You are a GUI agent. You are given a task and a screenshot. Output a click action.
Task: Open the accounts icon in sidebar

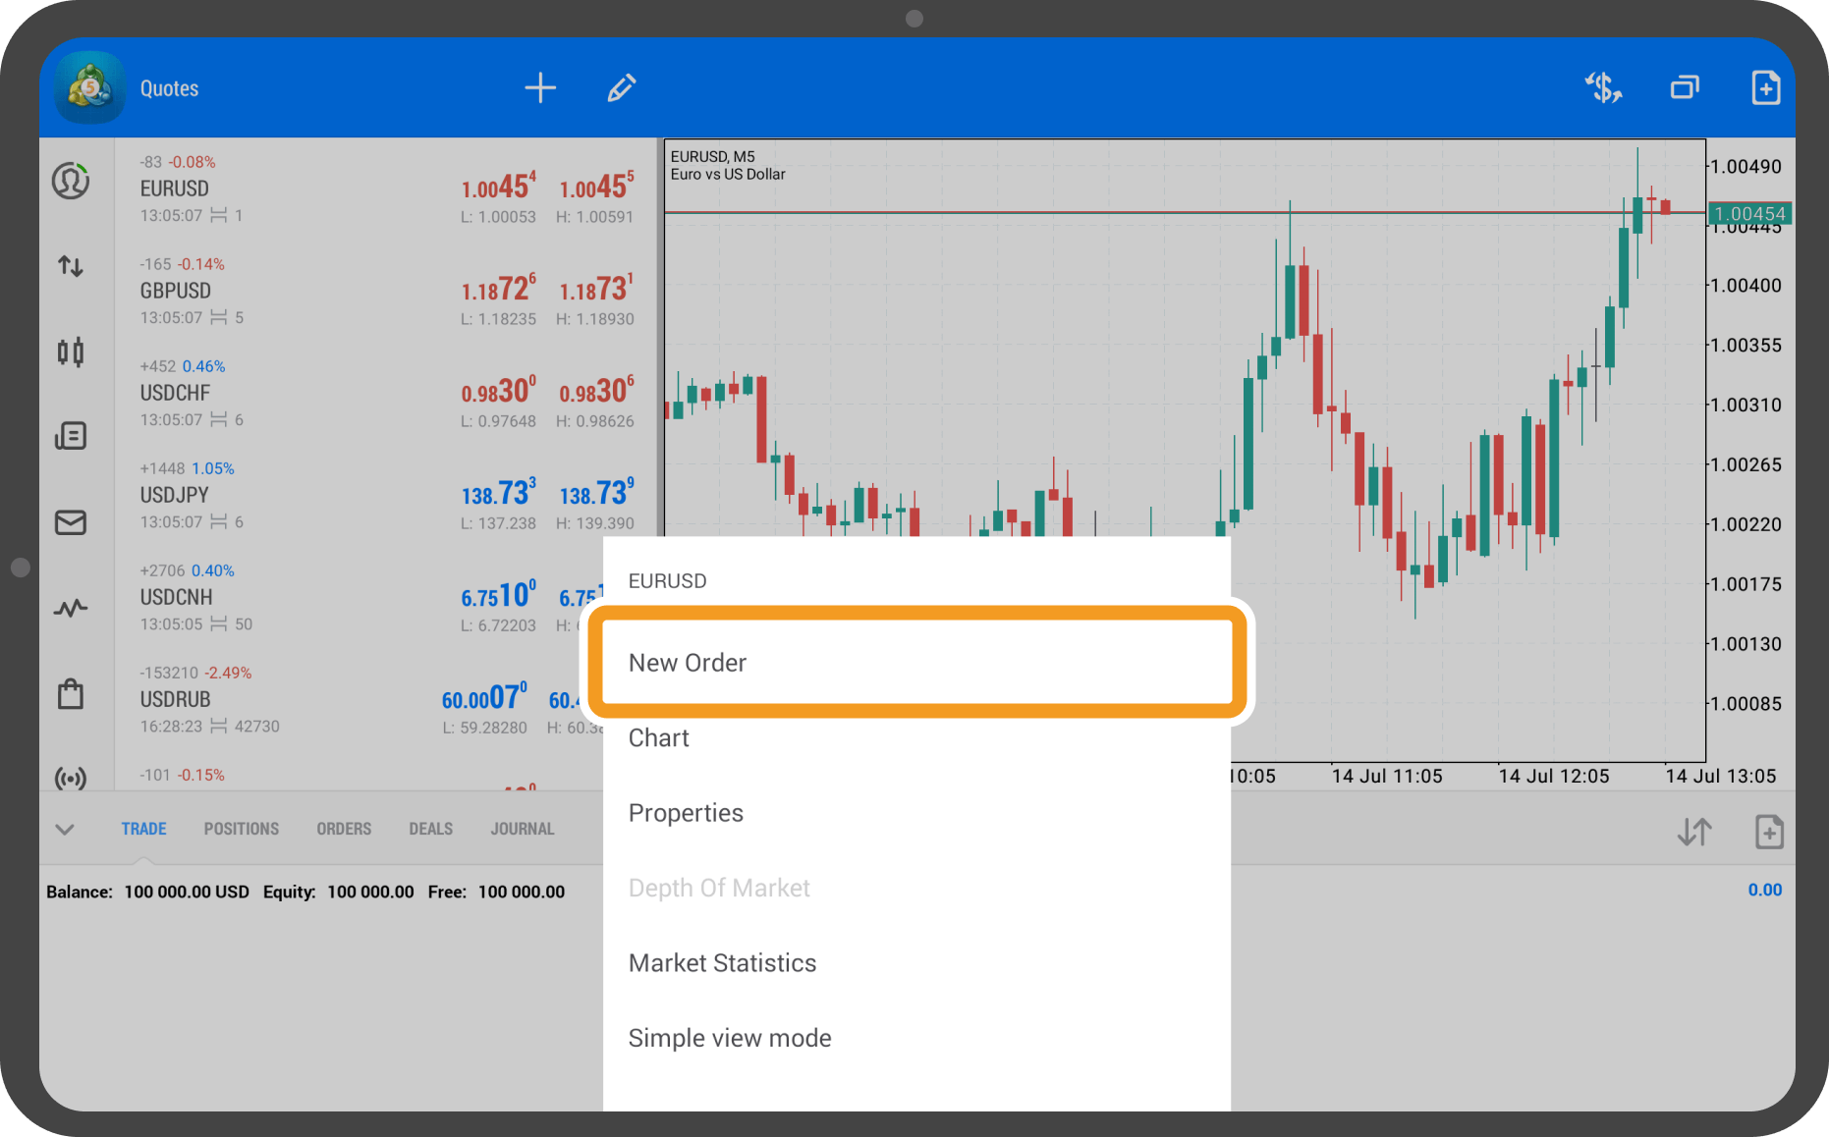click(71, 182)
